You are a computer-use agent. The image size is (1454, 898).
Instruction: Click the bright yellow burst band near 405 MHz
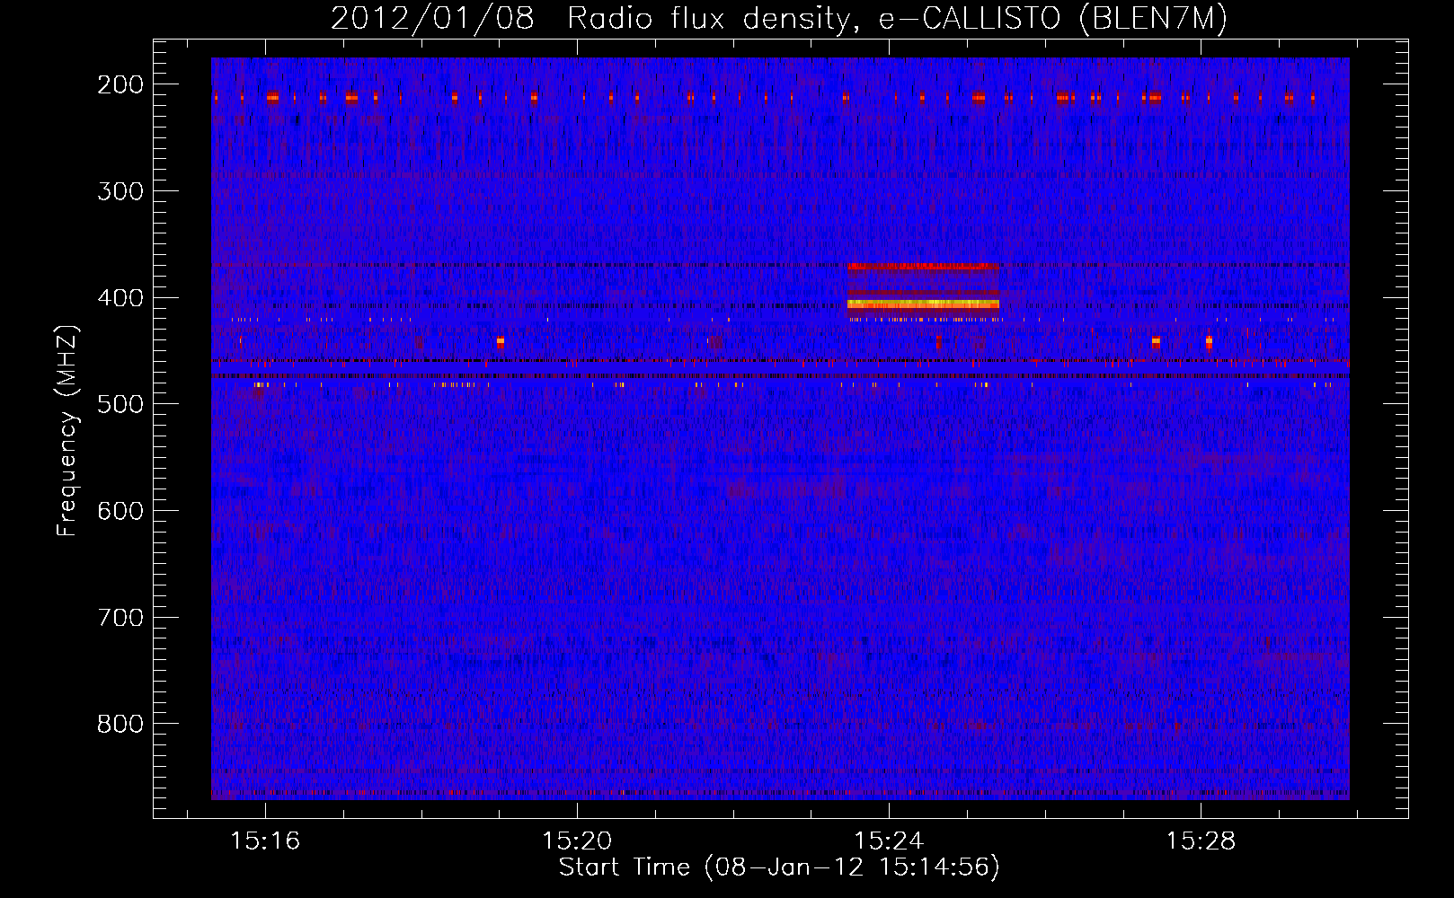point(923,304)
